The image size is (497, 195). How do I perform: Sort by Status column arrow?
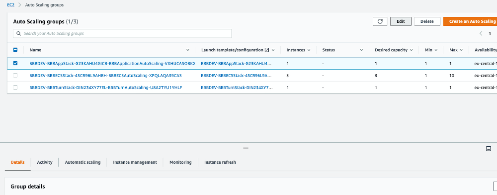tap(361, 50)
